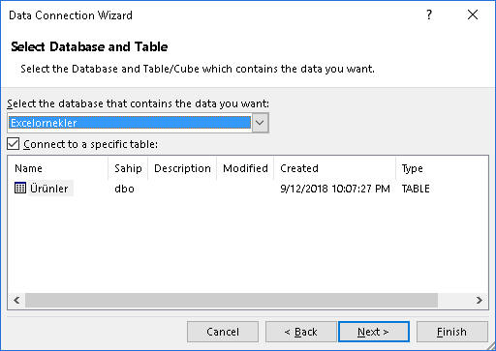The height and width of the screenshot is (351, 496).
Task: Go to previous step with Back
Action: tap(301, 332)
